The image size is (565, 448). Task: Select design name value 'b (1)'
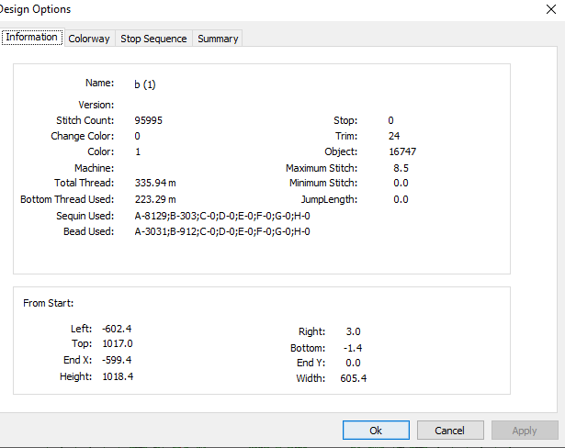click(x=145, y=84)
